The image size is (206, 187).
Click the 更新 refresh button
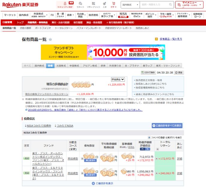click(179, 72)
